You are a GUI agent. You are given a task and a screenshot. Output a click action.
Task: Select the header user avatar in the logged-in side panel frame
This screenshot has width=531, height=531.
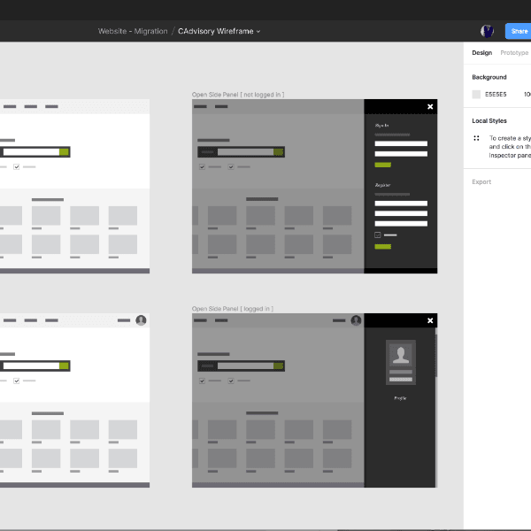356,320
